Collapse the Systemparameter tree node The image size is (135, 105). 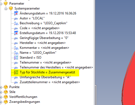[x=6, y=9]
